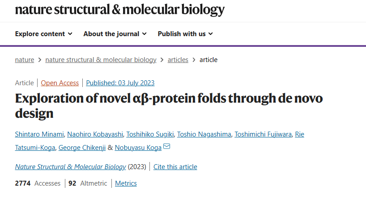366x199 pixels.
Task: Open the journal logo homepage link
Action: pos(120,10)
